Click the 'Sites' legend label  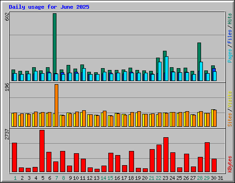coord(229,120)
